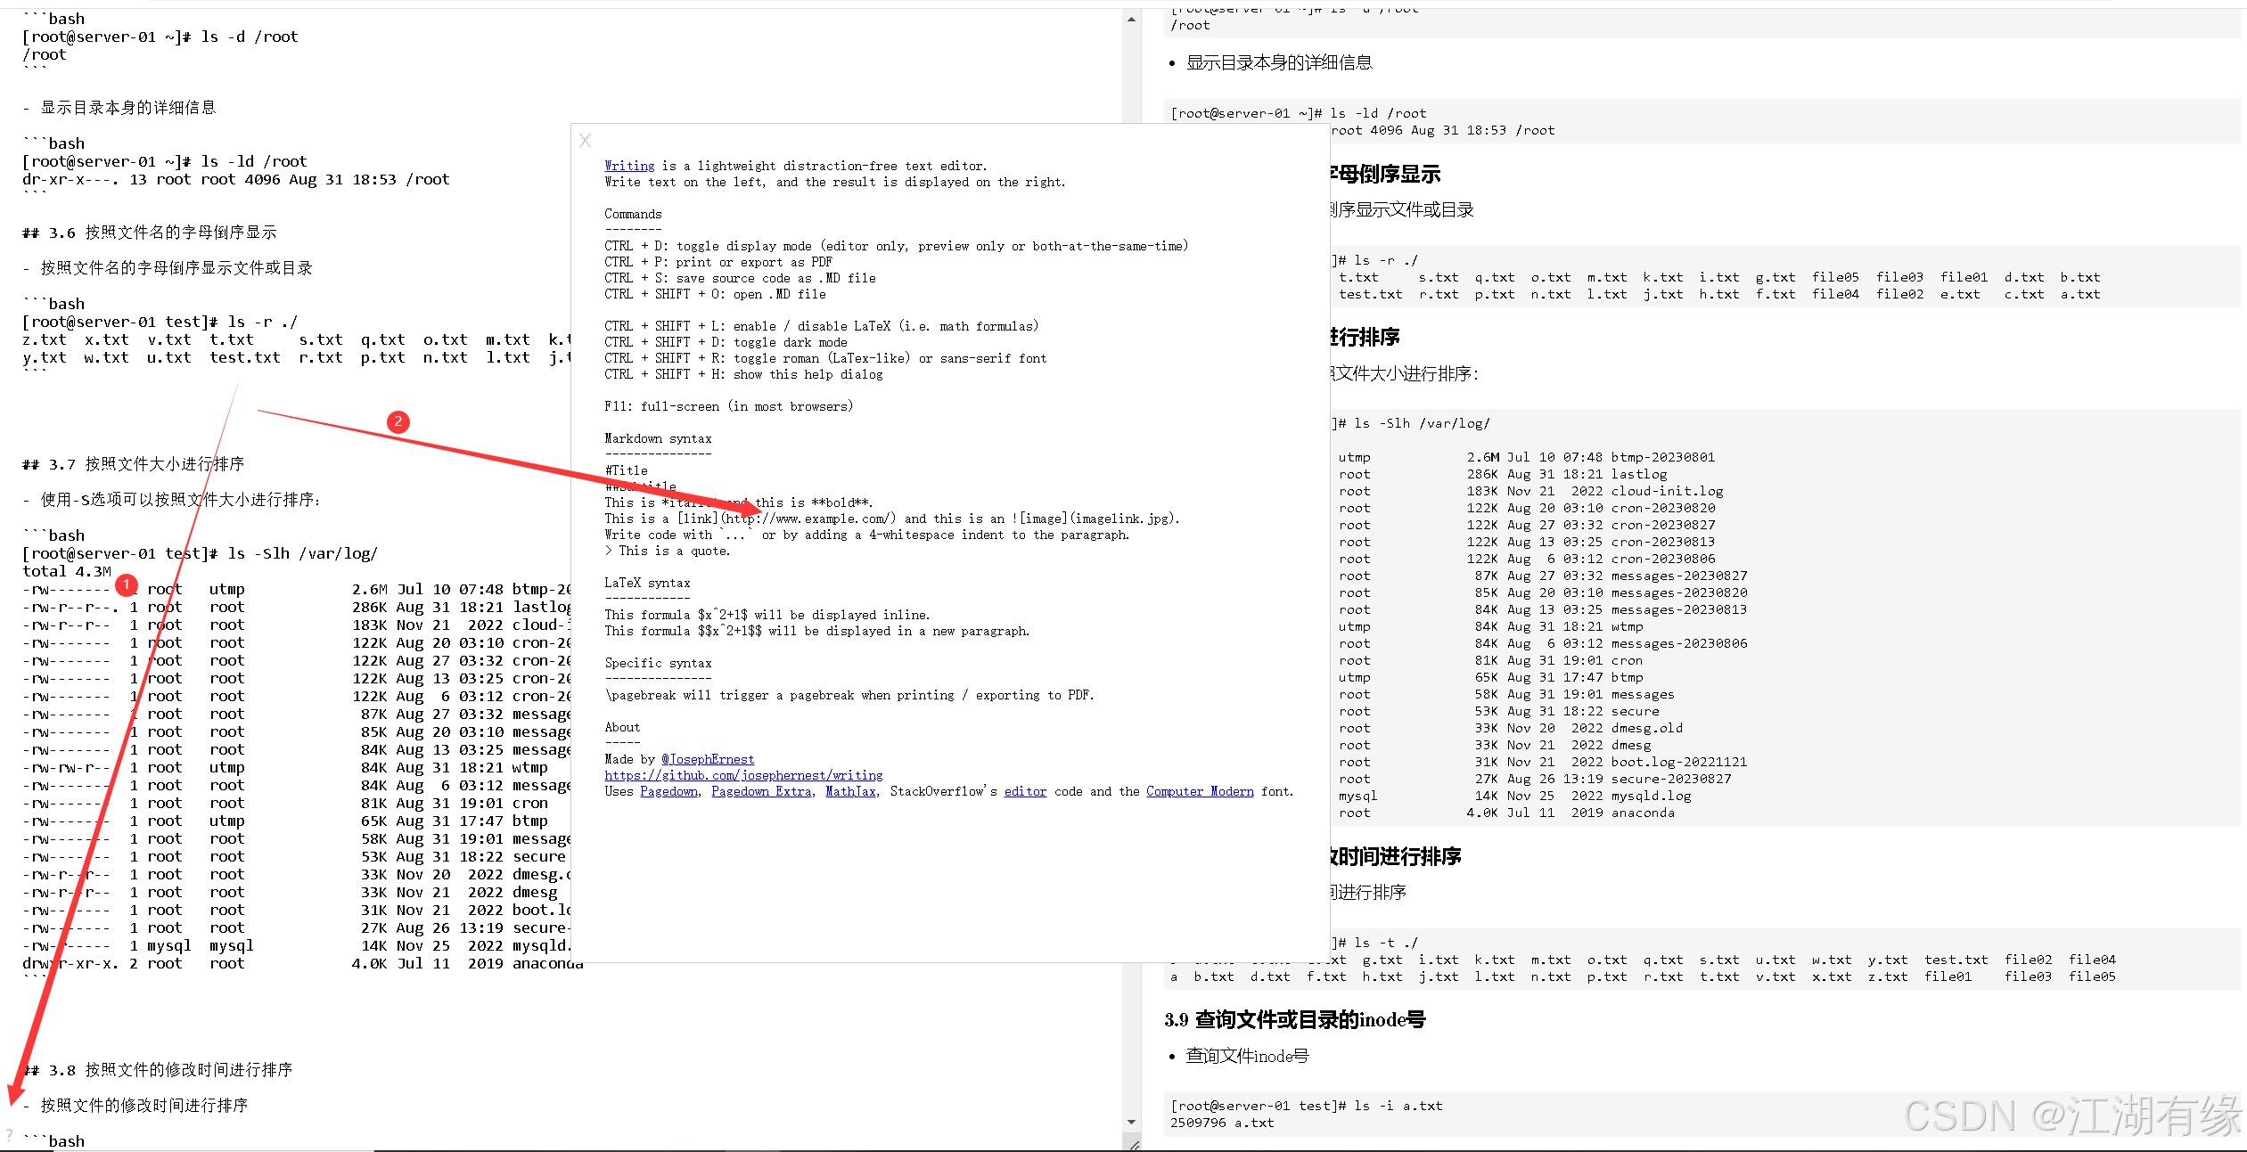Click 'boot.log-20221121' entry in preview
The width and height of the screenshot is (2247, 1152).
(1678, 762)
